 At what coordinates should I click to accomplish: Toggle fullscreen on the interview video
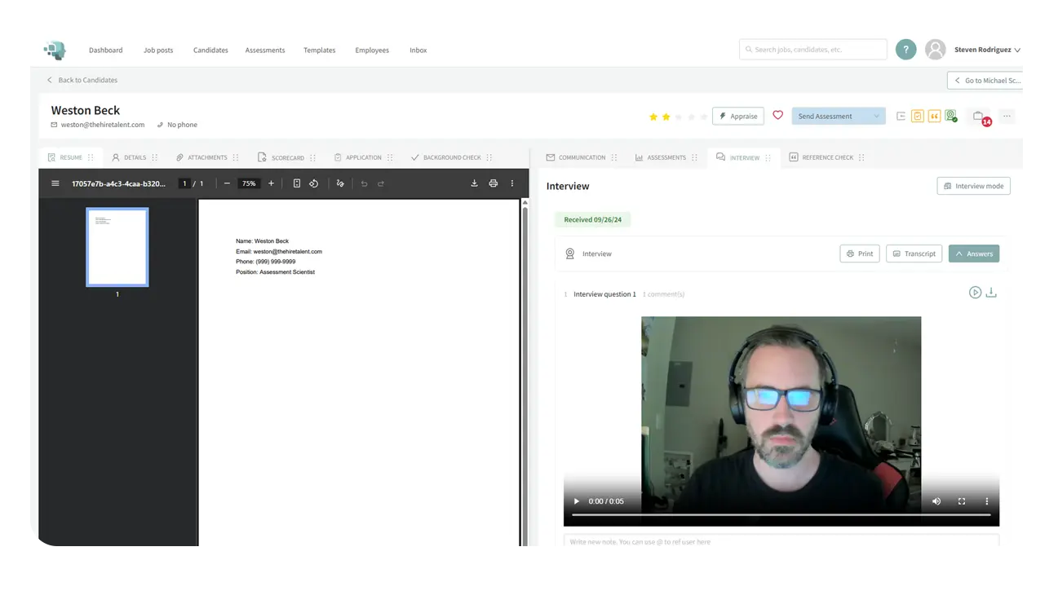pos(962,501)
